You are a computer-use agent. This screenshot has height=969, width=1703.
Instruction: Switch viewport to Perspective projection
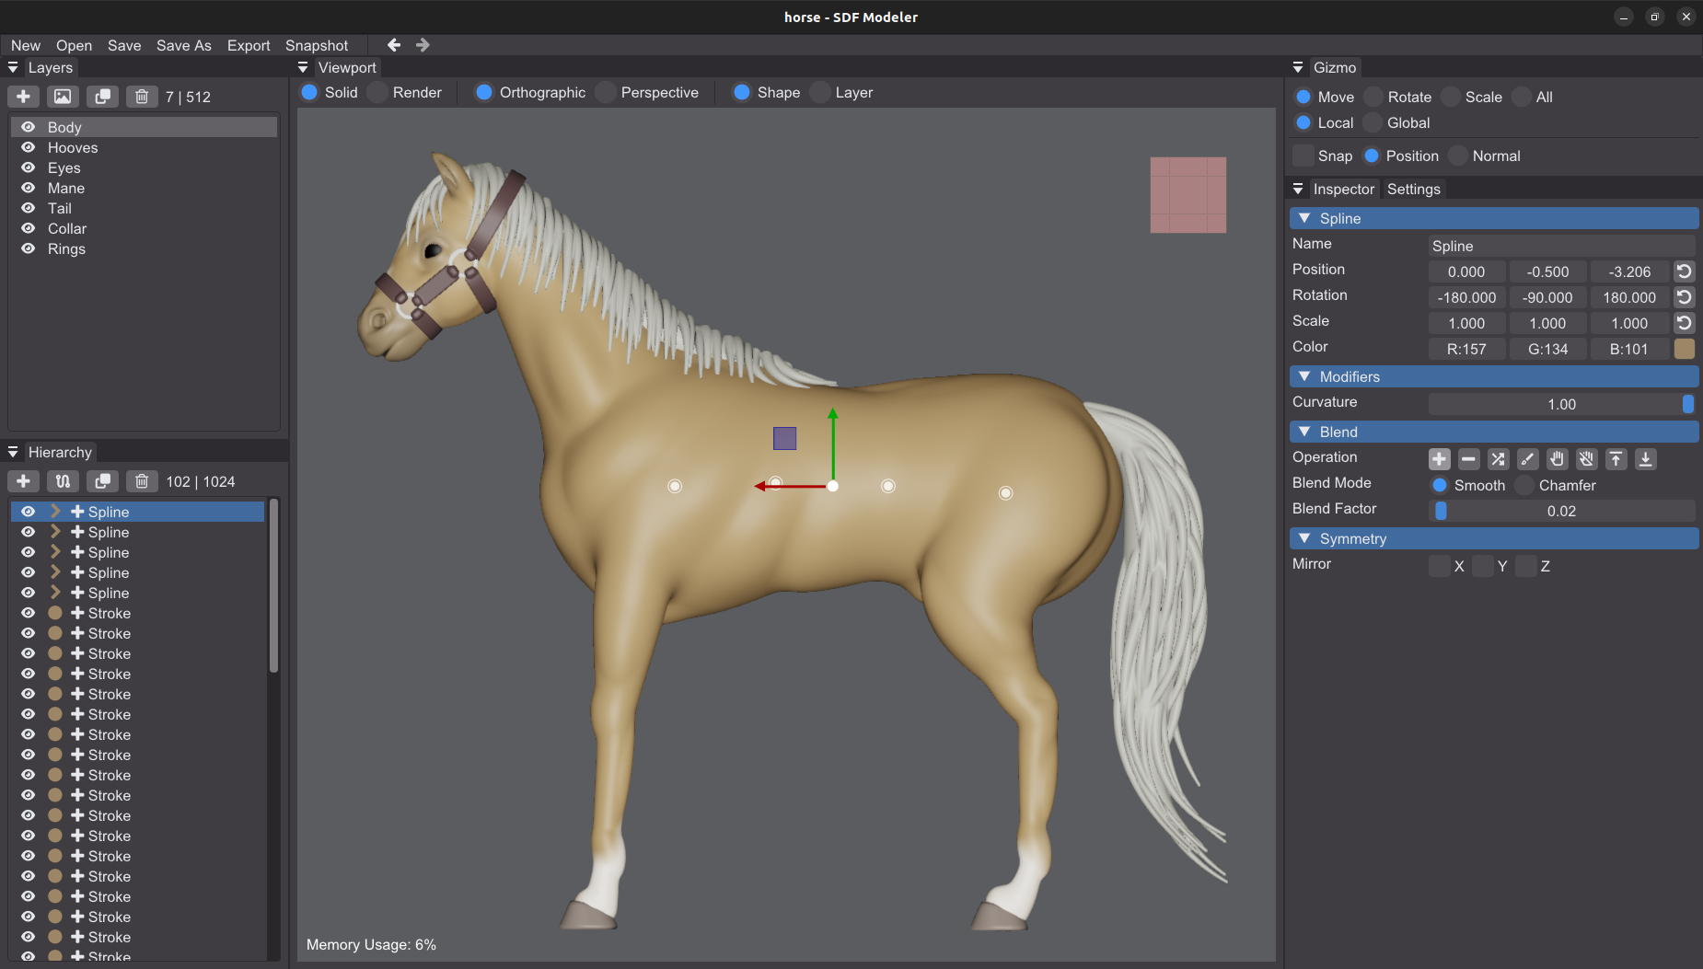pyautogui.click(x=648, y=92)
